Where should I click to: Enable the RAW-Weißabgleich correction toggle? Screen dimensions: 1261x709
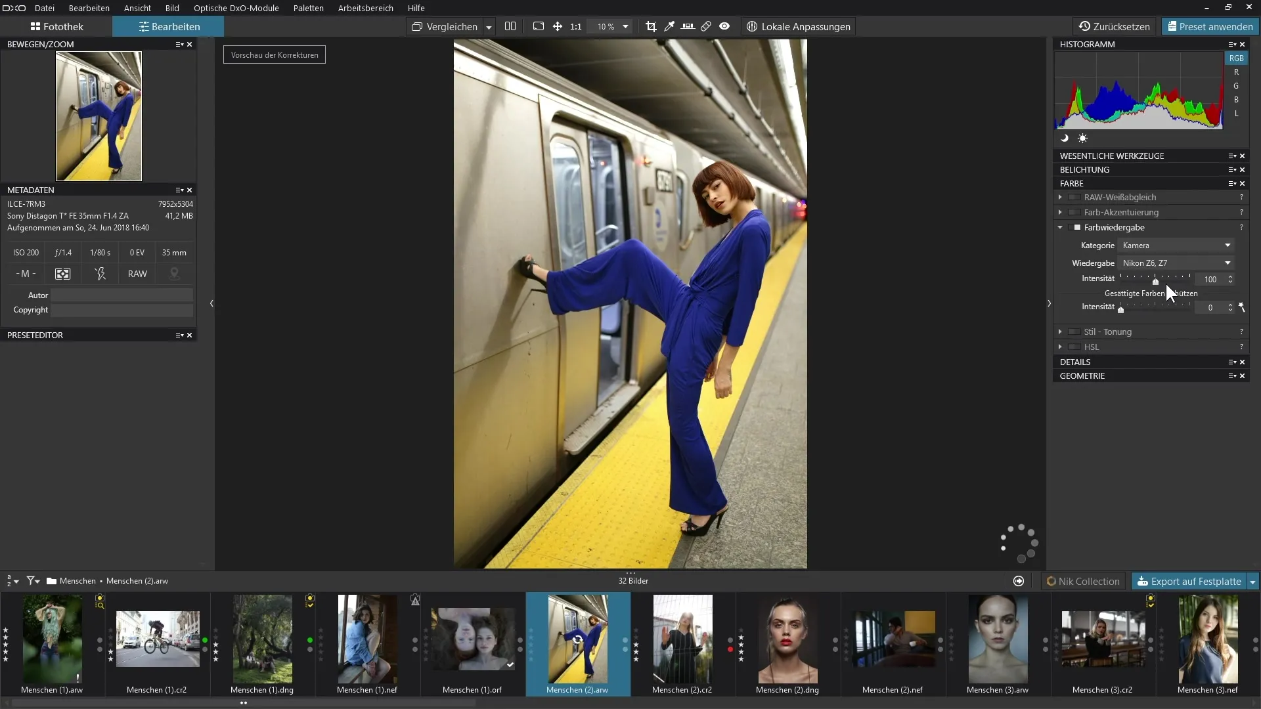coord(1074,197)
